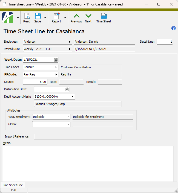Go to the Next record
This screenshot has height=193, width=178.
tap(88, 18)
